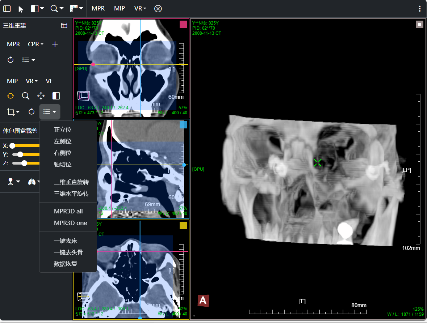Click the yellow square in axial view

tap(183, 225)
